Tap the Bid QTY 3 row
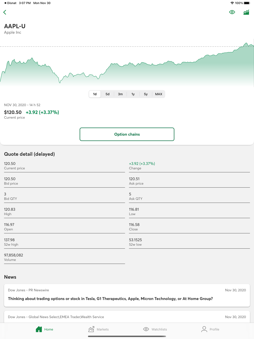Viewport: 254px width, 339px height. pos(65,196)
